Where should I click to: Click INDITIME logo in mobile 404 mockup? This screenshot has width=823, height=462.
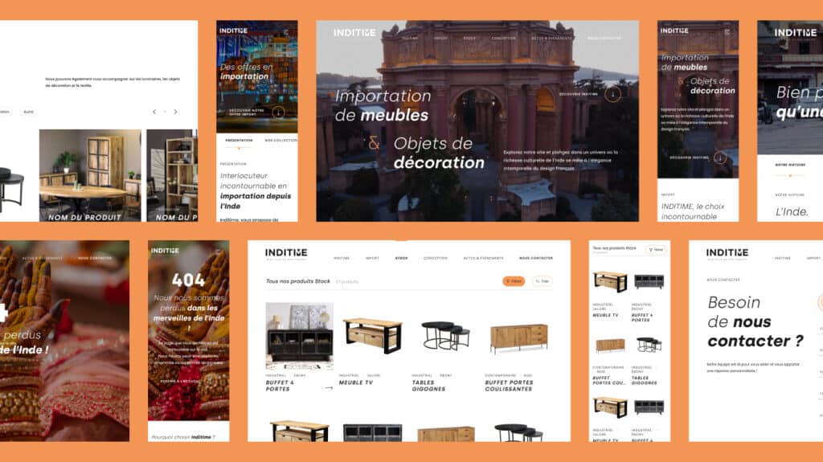coord(166,251)
